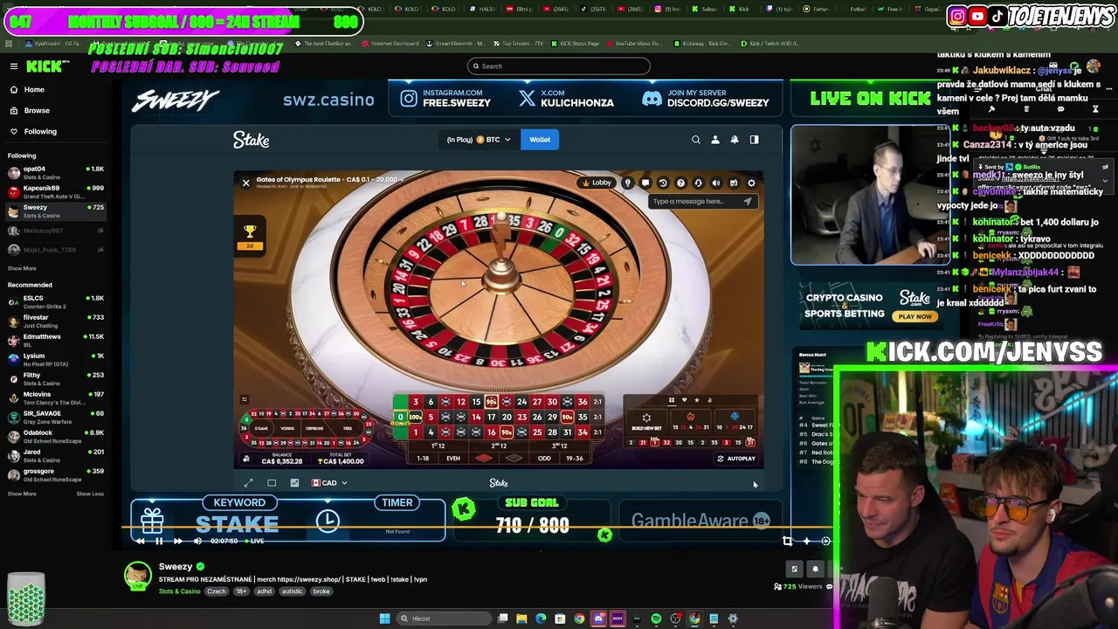Expand Show More under Recommended

tap(22, 494)
